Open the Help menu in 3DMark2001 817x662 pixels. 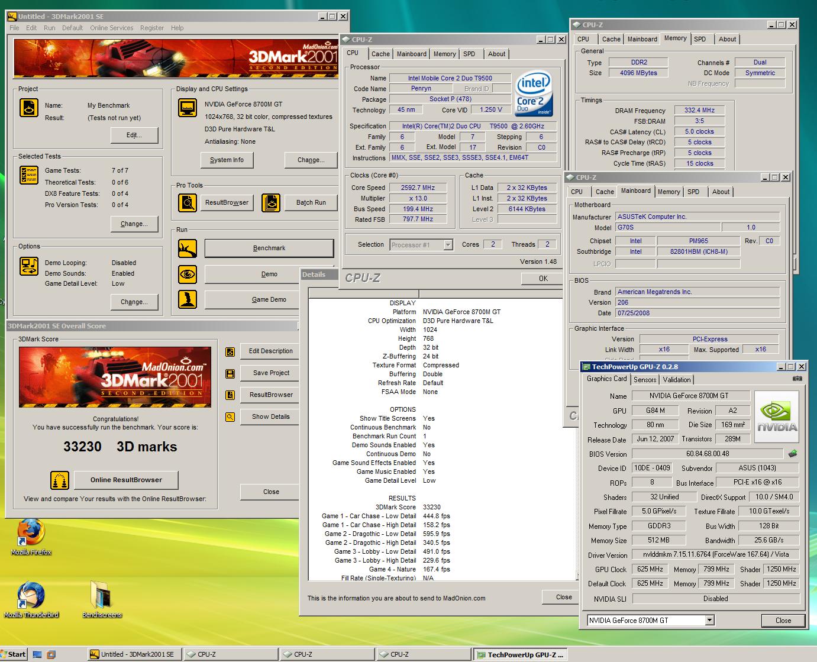(x=177, y=28)
